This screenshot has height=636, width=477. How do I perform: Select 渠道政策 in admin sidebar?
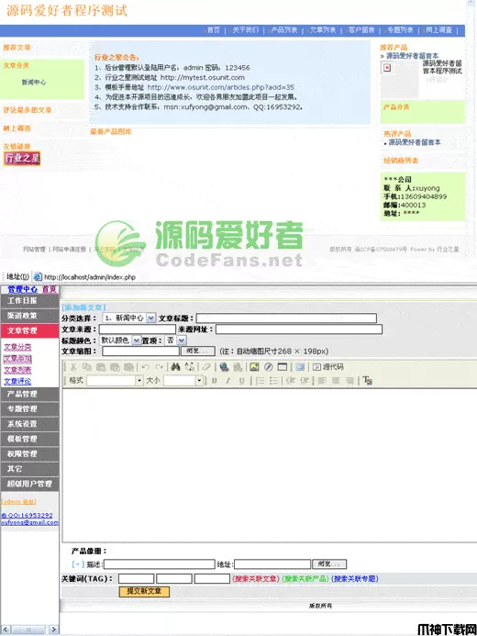coord(29,316)
